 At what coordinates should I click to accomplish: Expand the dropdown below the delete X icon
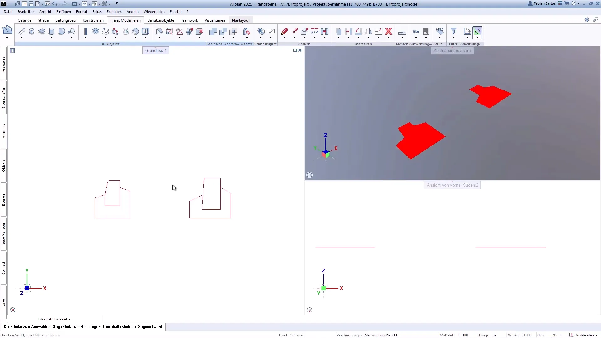point(388,38)
